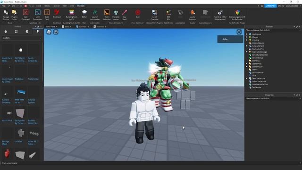Switch to the VIEW ribbon tab

click(x=72, y=6)
